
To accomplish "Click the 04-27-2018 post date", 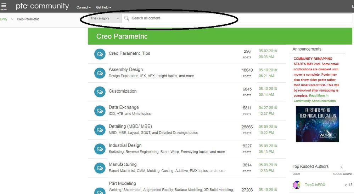I will click(268, 108).
